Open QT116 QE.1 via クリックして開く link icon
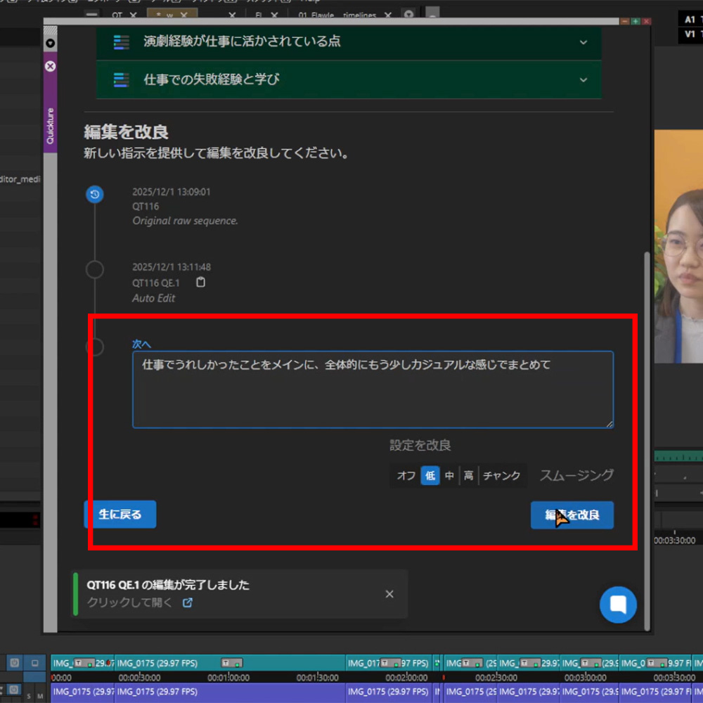Screen dimensions: 703x703 [x=187, y=602]
